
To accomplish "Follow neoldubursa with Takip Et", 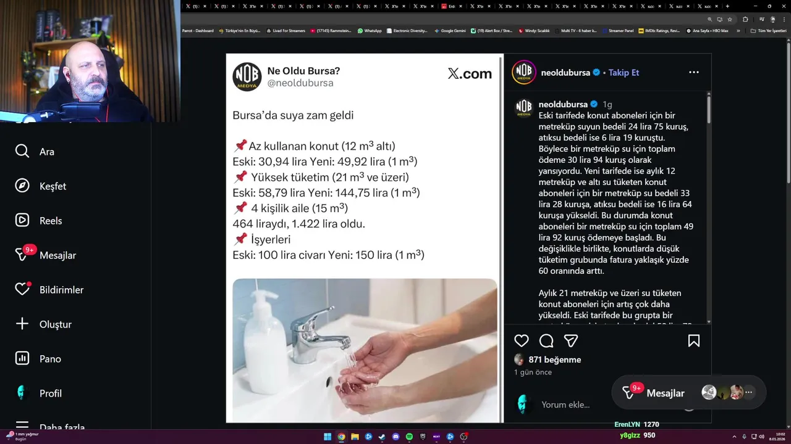I will click(x=624, y=73).
